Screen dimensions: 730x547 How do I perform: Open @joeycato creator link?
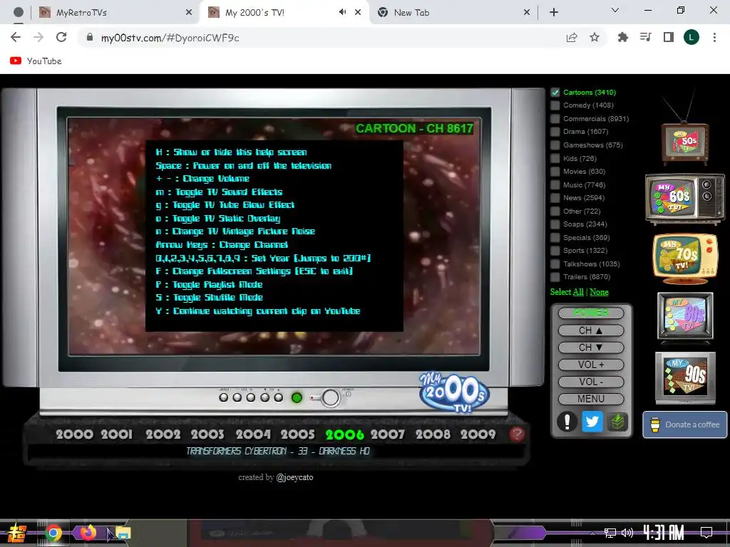294,477
